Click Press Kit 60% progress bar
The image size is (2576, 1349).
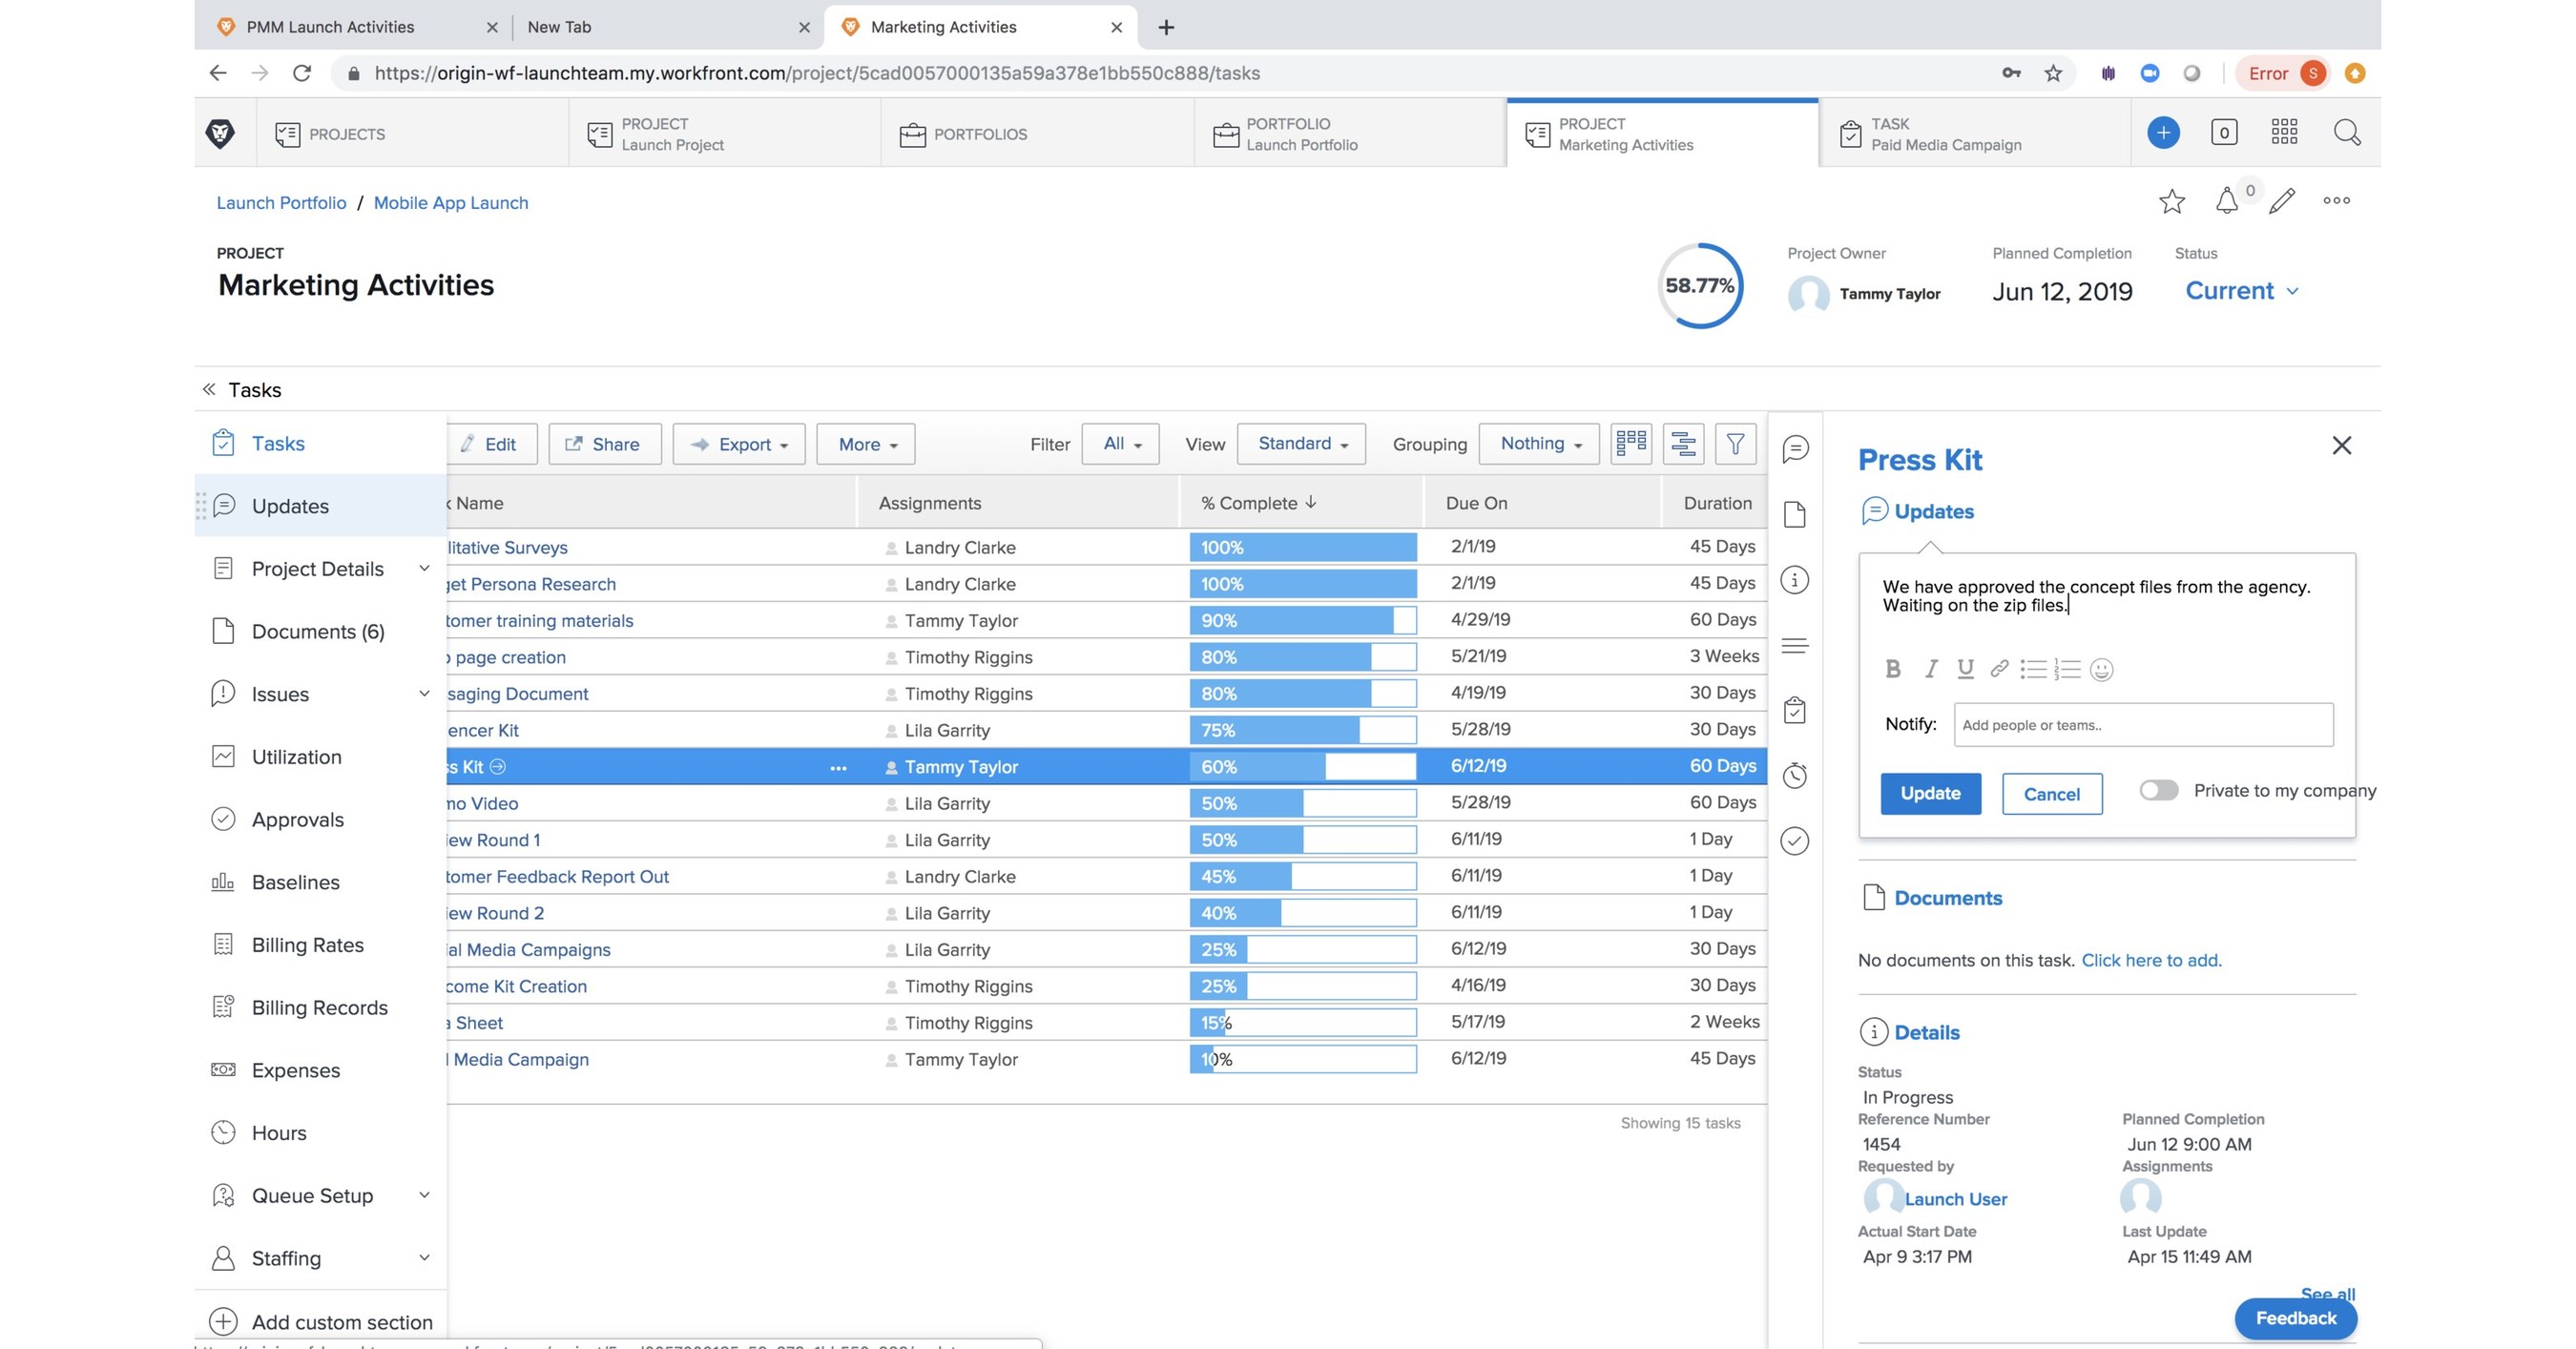click(1303, 767)
